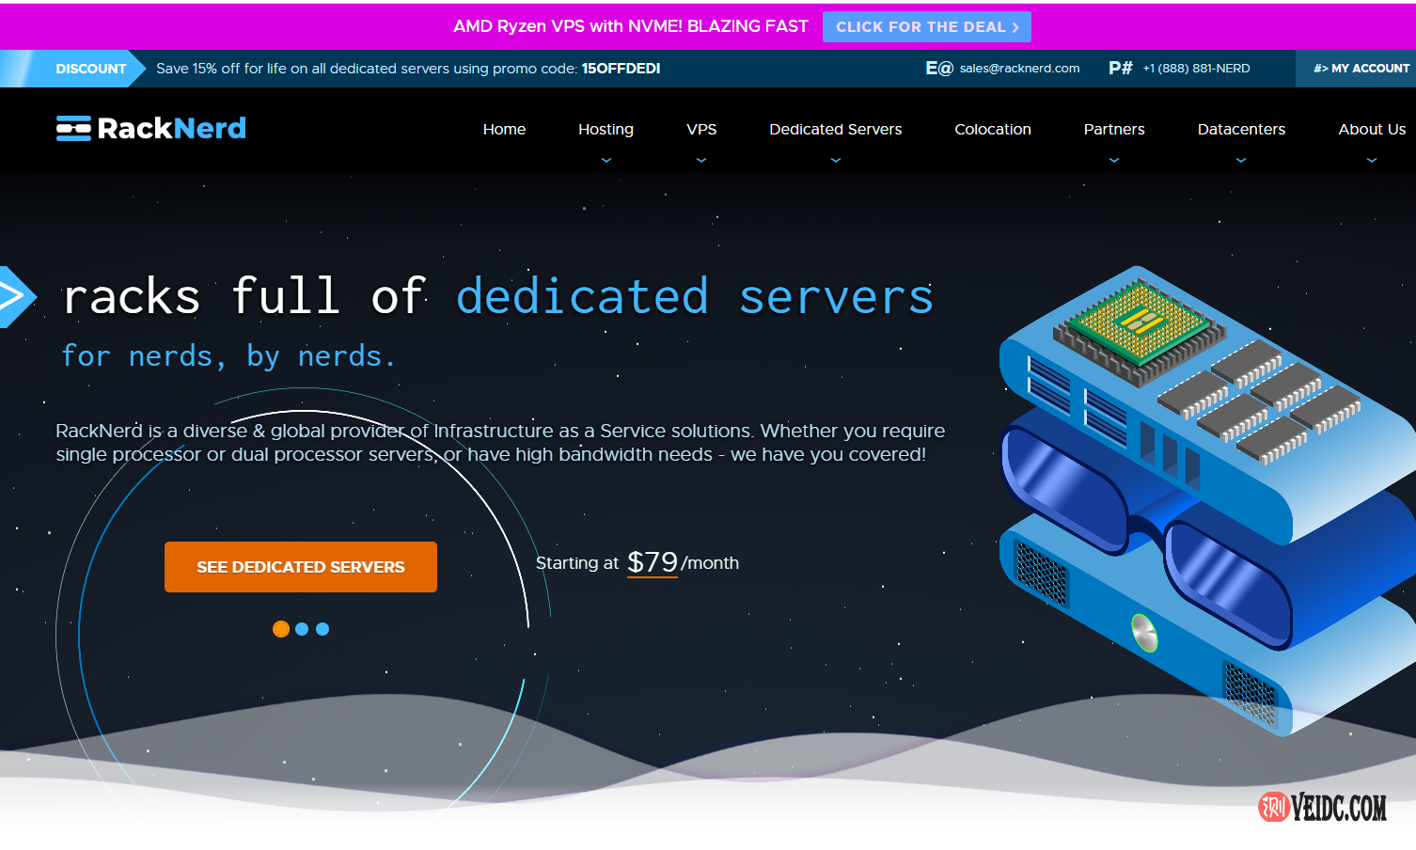Open the Datacenters dropdown chevron
The height and width of the screenshot is (850, 1416).
pos(1241,161)
